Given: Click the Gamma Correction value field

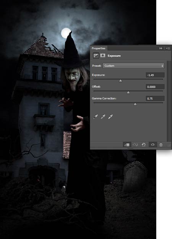Looking at the screenshot, I should click(155, 99).
